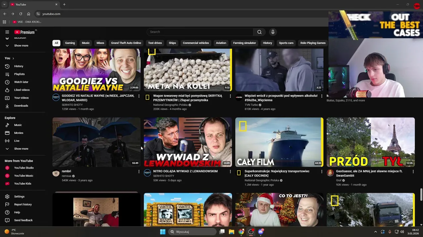Open options menu for rambri video

(139, 171)
